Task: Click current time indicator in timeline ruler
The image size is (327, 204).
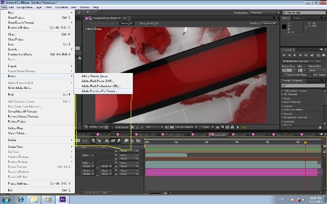Action: pos(305,143)
